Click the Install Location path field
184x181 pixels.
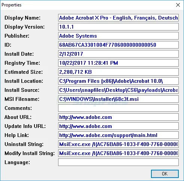pyautogui.click(x=118, y=81)
